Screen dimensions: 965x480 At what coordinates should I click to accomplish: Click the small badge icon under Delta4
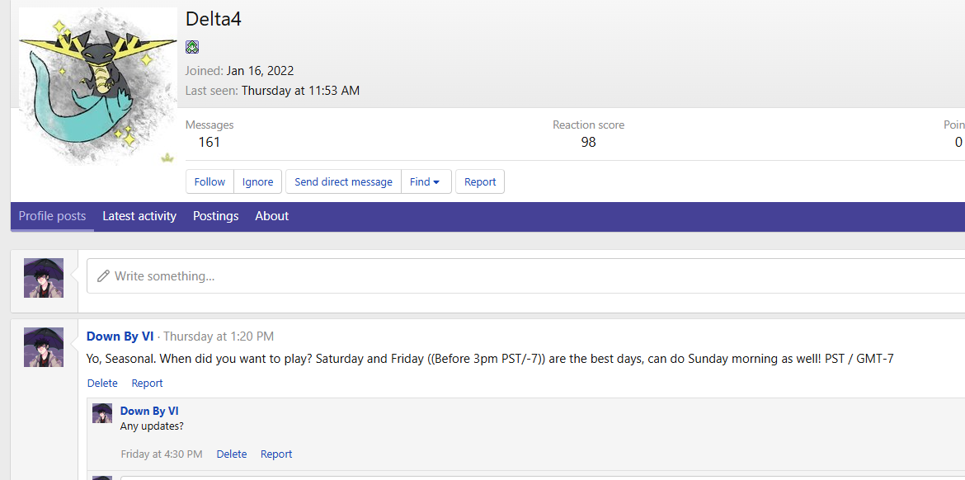(x=192, y=47)
